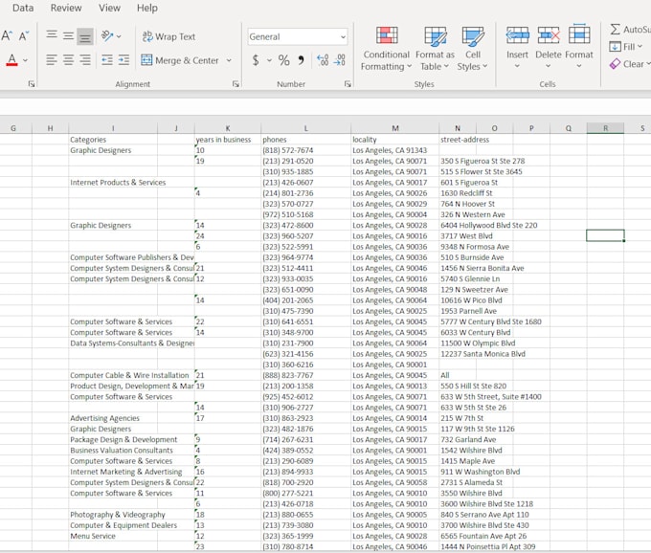The height and width of the screenshot is (553, 651).
Task: Click the Delete cells icon
Action: (x=548, y=35)
